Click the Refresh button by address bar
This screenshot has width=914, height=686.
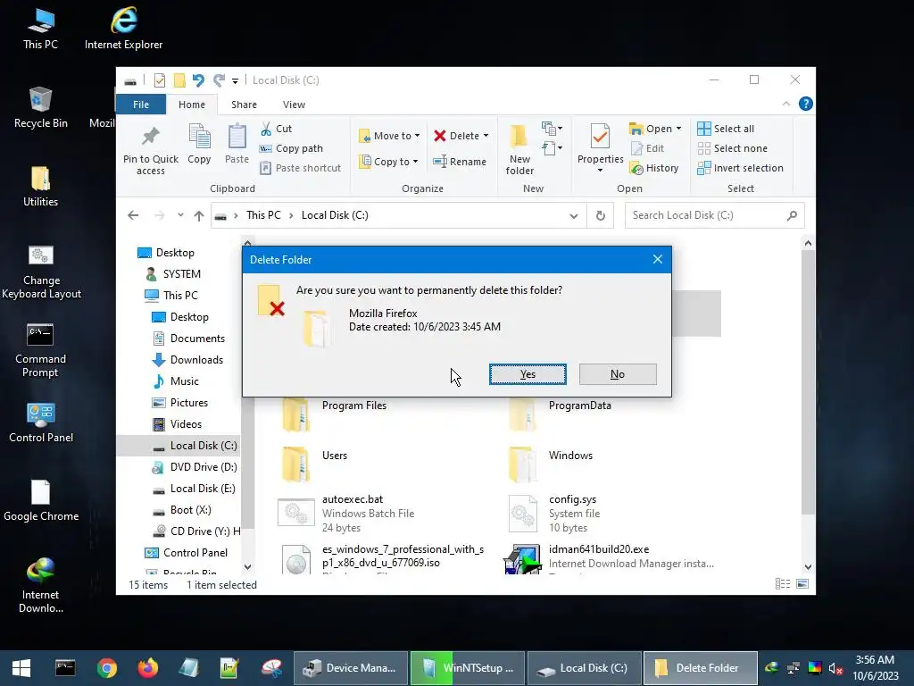(x=601, y=216)
